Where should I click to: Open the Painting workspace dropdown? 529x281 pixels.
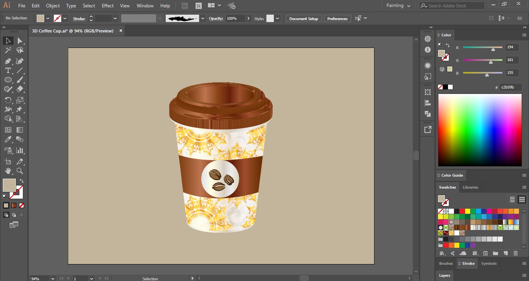pos(398,6)
